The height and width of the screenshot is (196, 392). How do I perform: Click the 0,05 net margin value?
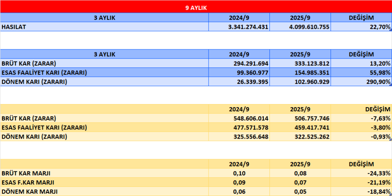300,191
